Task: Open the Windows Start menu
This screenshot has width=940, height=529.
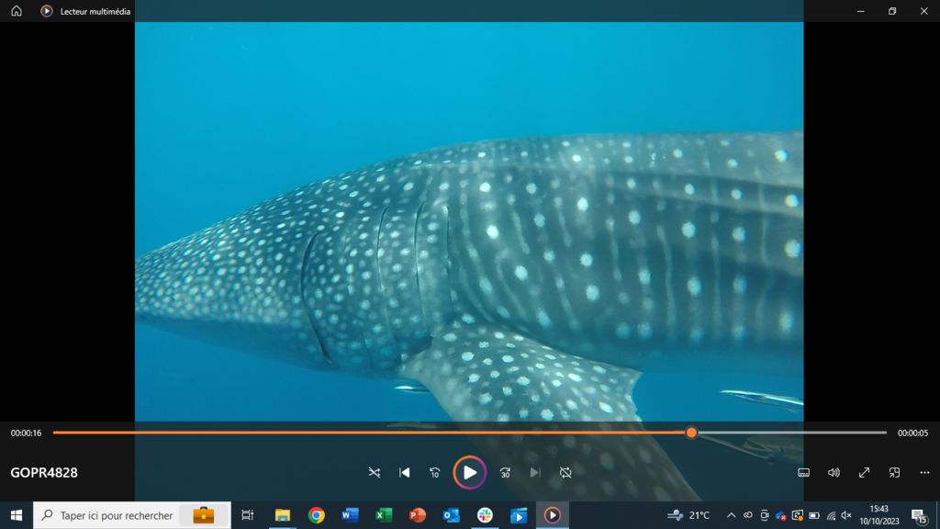Action: tap(17, 515)
